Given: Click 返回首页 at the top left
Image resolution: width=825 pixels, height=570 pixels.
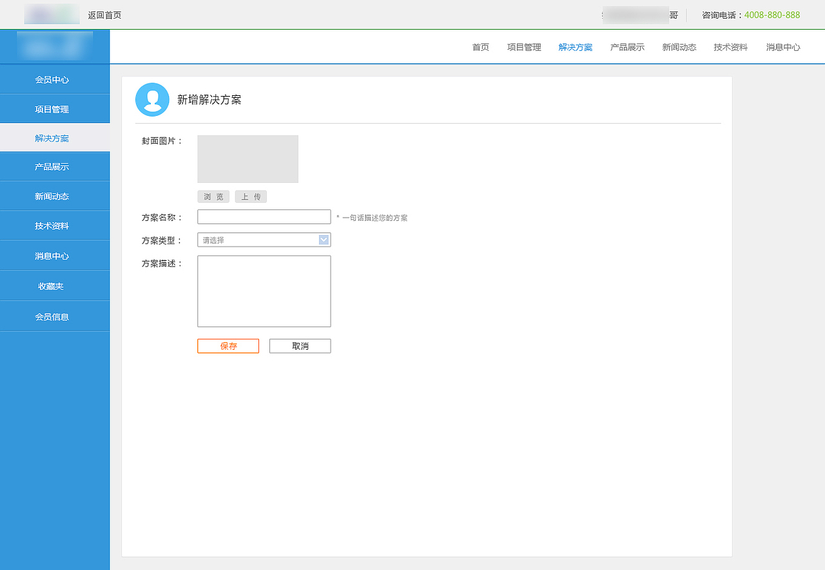Looking at the screenshot, I should (x=106, y=14).
